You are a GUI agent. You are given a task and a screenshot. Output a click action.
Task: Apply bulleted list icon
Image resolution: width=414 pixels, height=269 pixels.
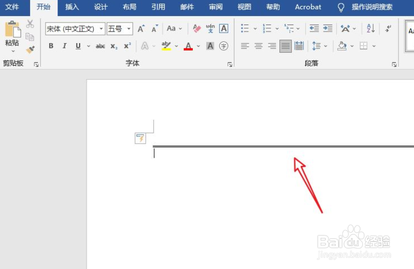coord(245,28)
